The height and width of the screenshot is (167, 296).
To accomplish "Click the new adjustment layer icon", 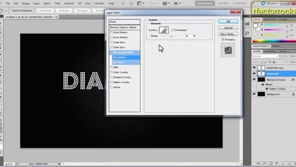I will [x=277, y=163].
